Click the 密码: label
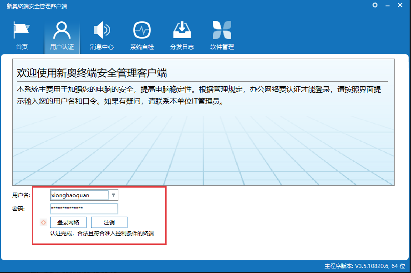The image size is (411, 273). coord(18,208)
